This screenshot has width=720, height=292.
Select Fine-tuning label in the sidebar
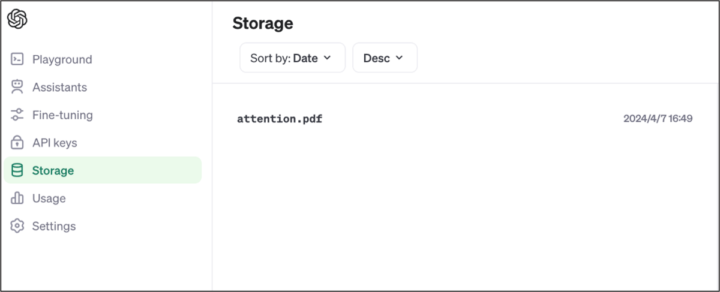pos(62,115)
